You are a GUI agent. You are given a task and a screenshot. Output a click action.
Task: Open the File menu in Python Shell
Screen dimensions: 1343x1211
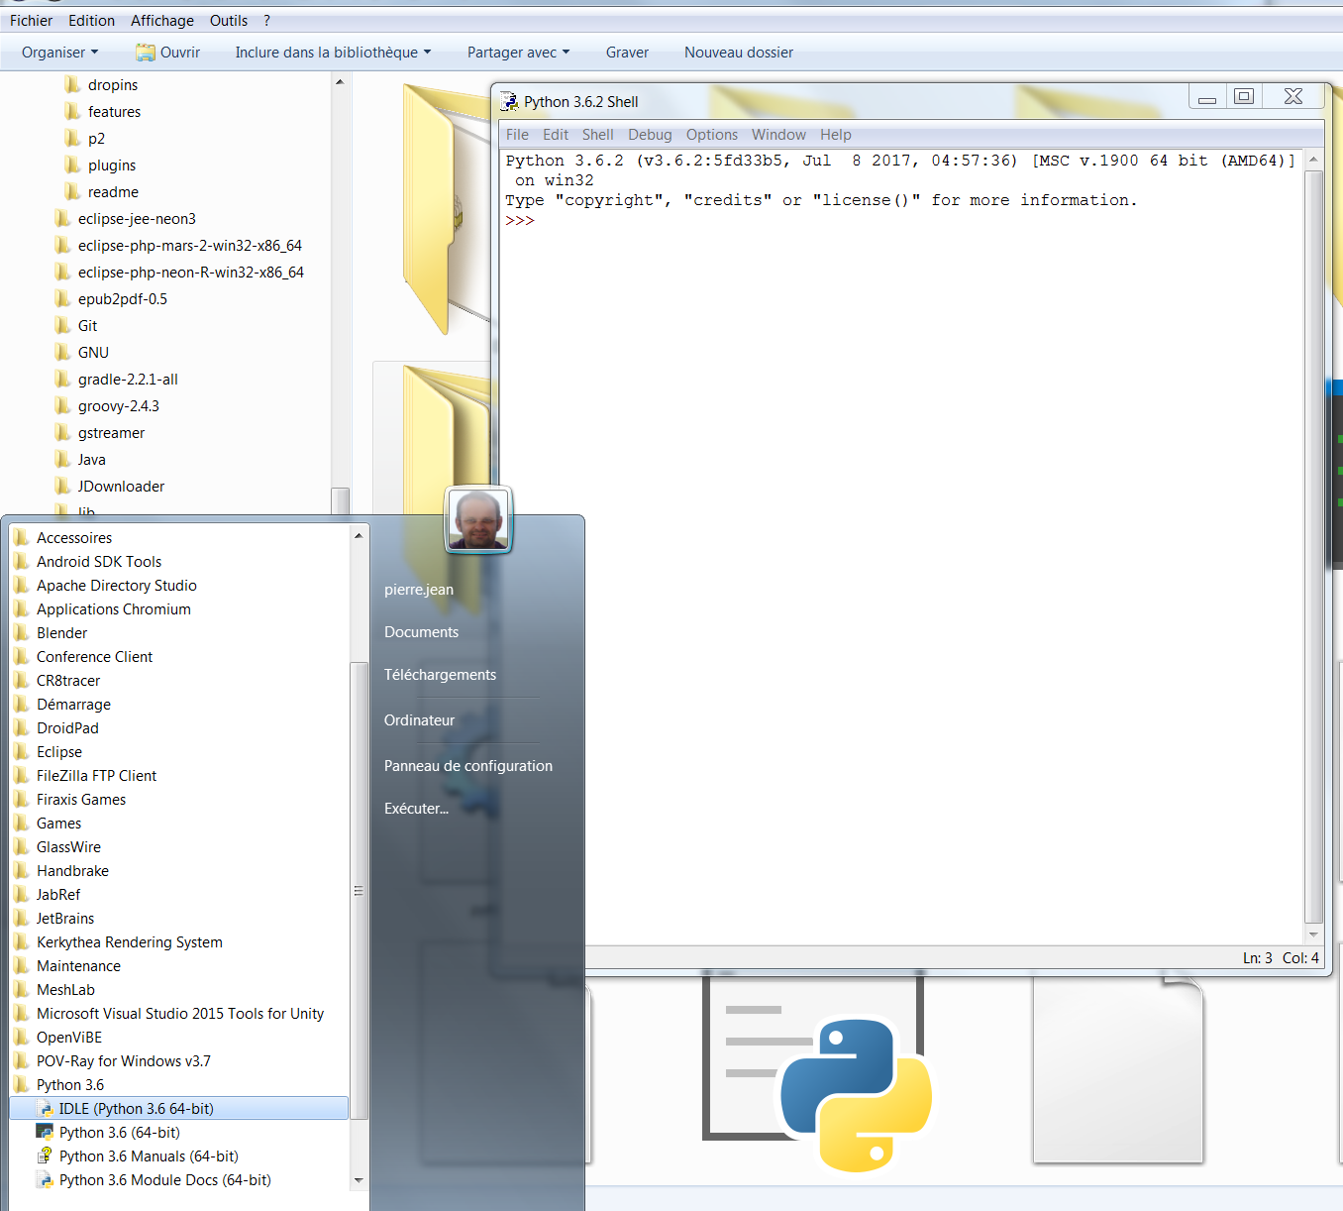pos(517,135)
